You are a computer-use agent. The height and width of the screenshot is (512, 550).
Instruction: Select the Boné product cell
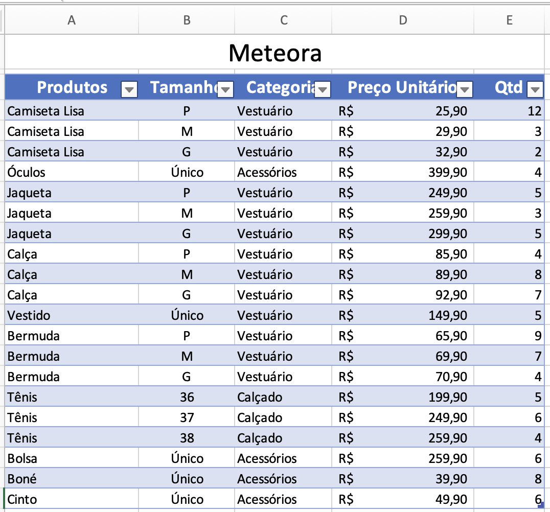72,479
